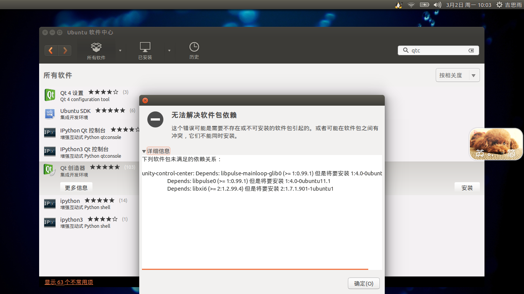Select the Qt 创造器 title text
The height and width of the screenshot is (294, 524).
(x=73, y=168)
